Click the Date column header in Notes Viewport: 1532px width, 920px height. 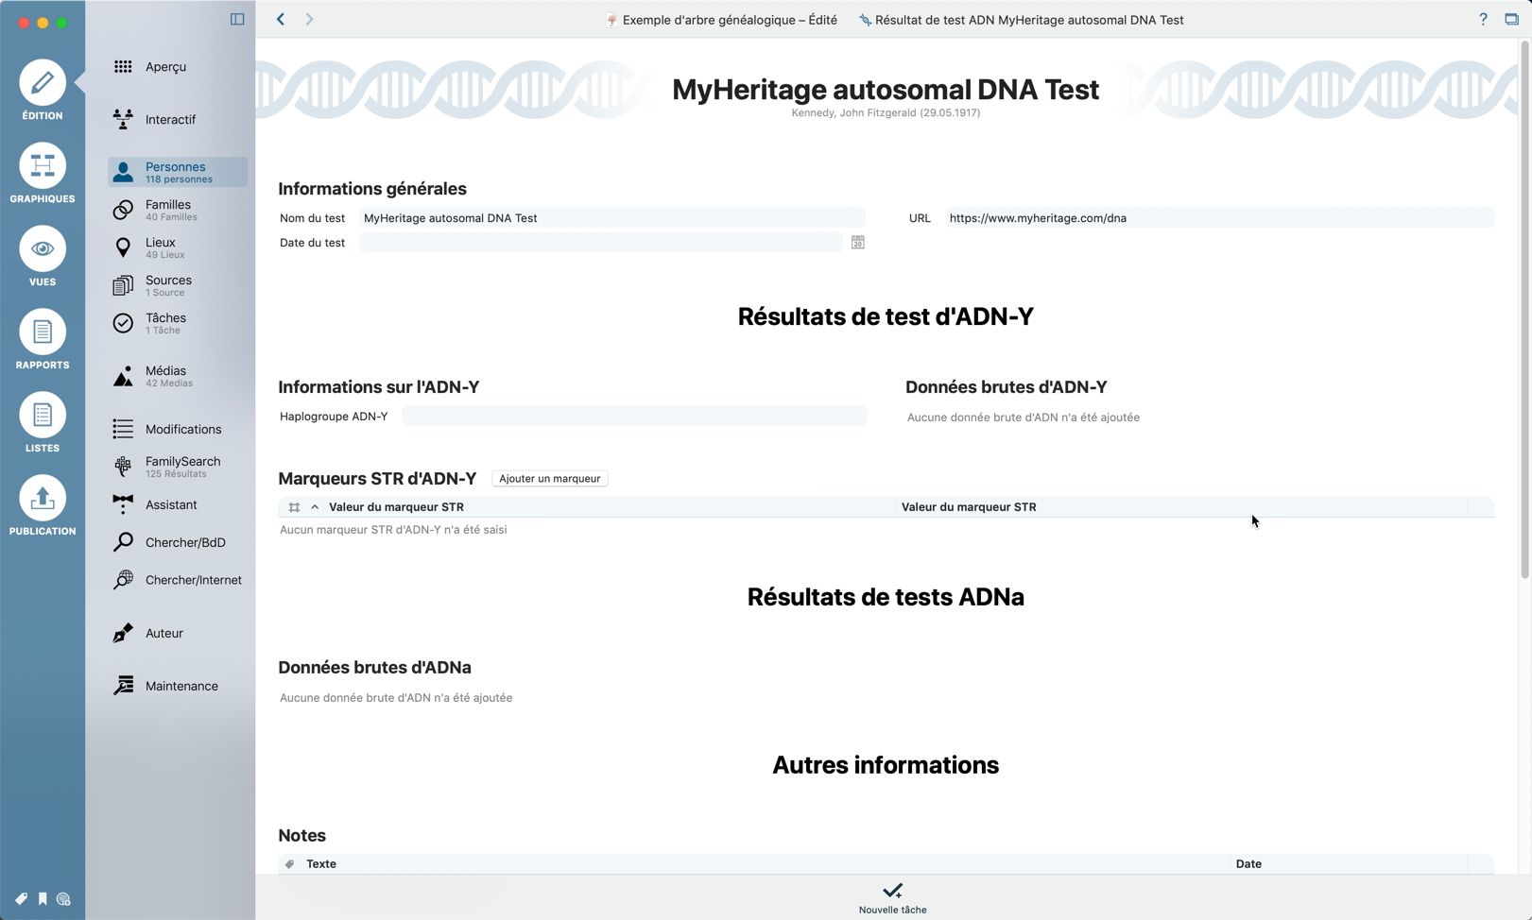(x=1248, y=864)
